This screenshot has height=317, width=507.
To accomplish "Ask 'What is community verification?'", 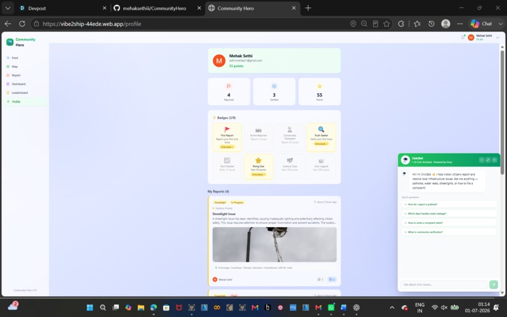I will [449, 232].
